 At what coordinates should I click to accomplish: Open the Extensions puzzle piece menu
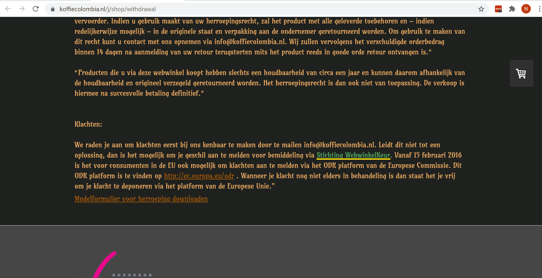pyautogui.click(x=512, y=9)
